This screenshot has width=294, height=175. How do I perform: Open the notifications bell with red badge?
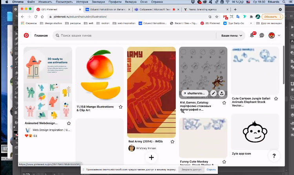[252, 35]
